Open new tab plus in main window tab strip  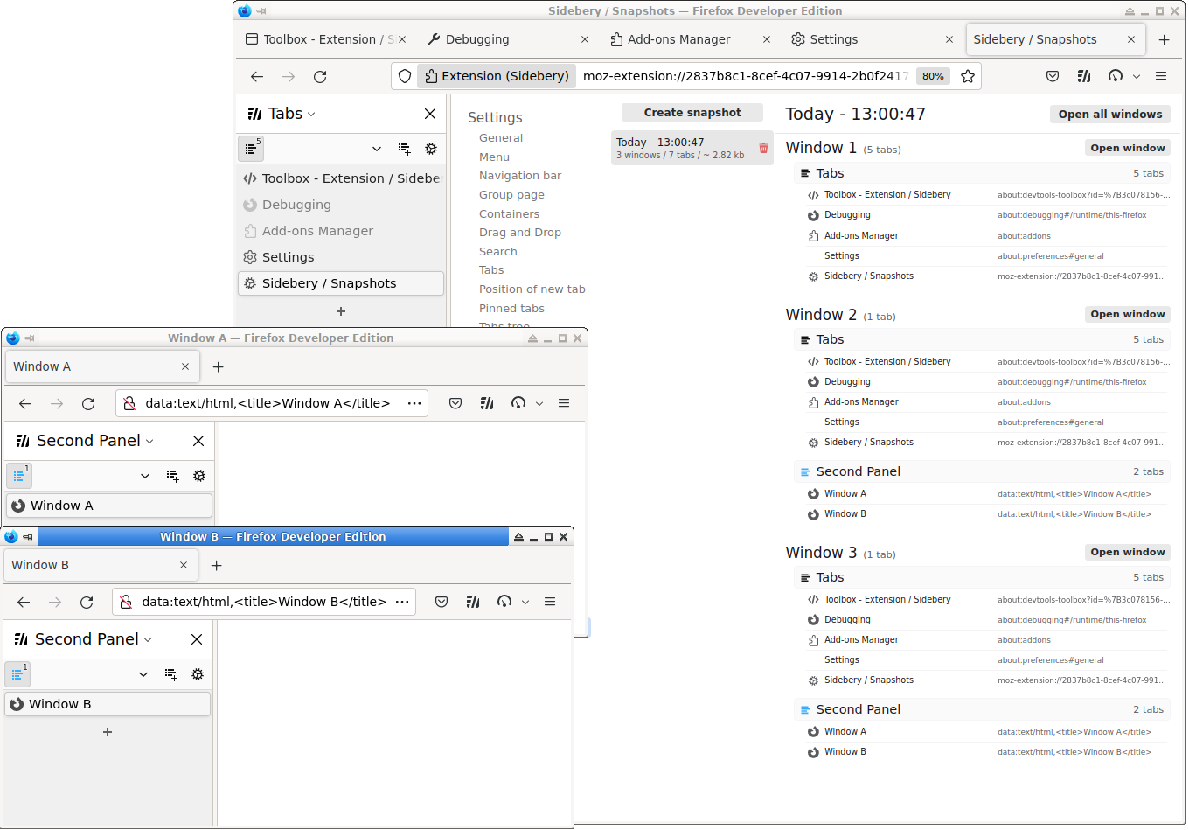[1165, 39]
